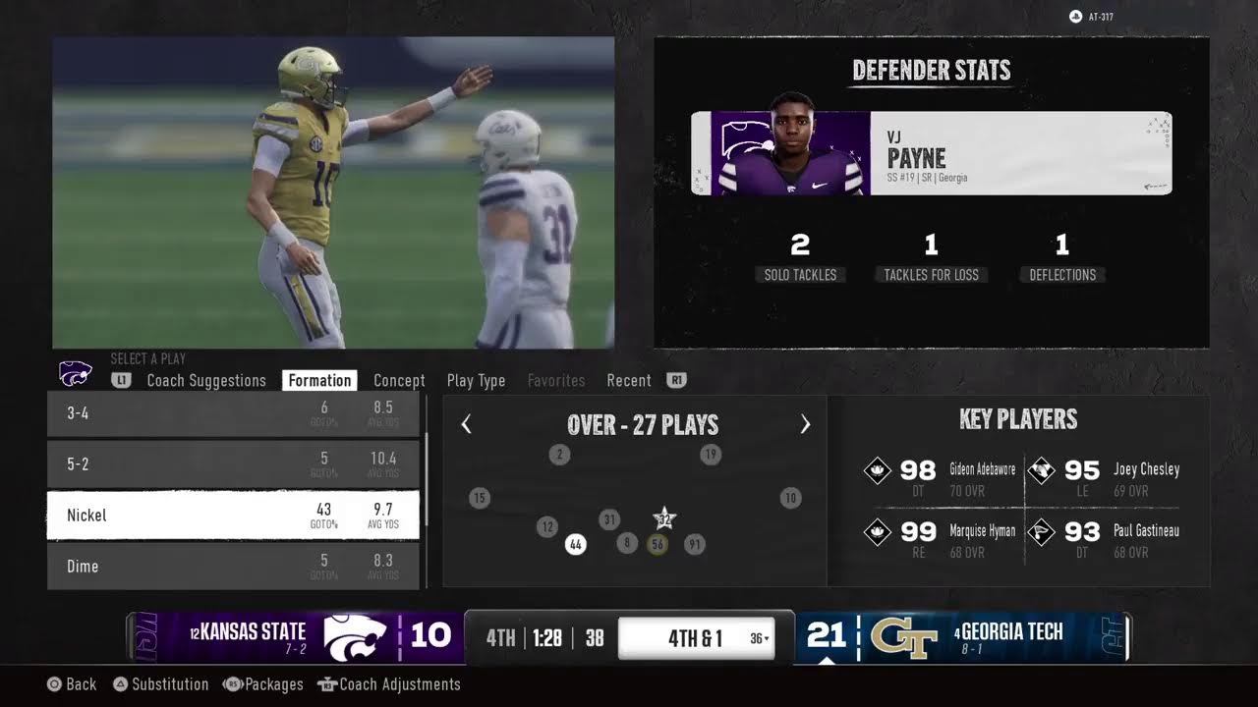
Task: Click the Kansas State score 10
Action: 430,636
